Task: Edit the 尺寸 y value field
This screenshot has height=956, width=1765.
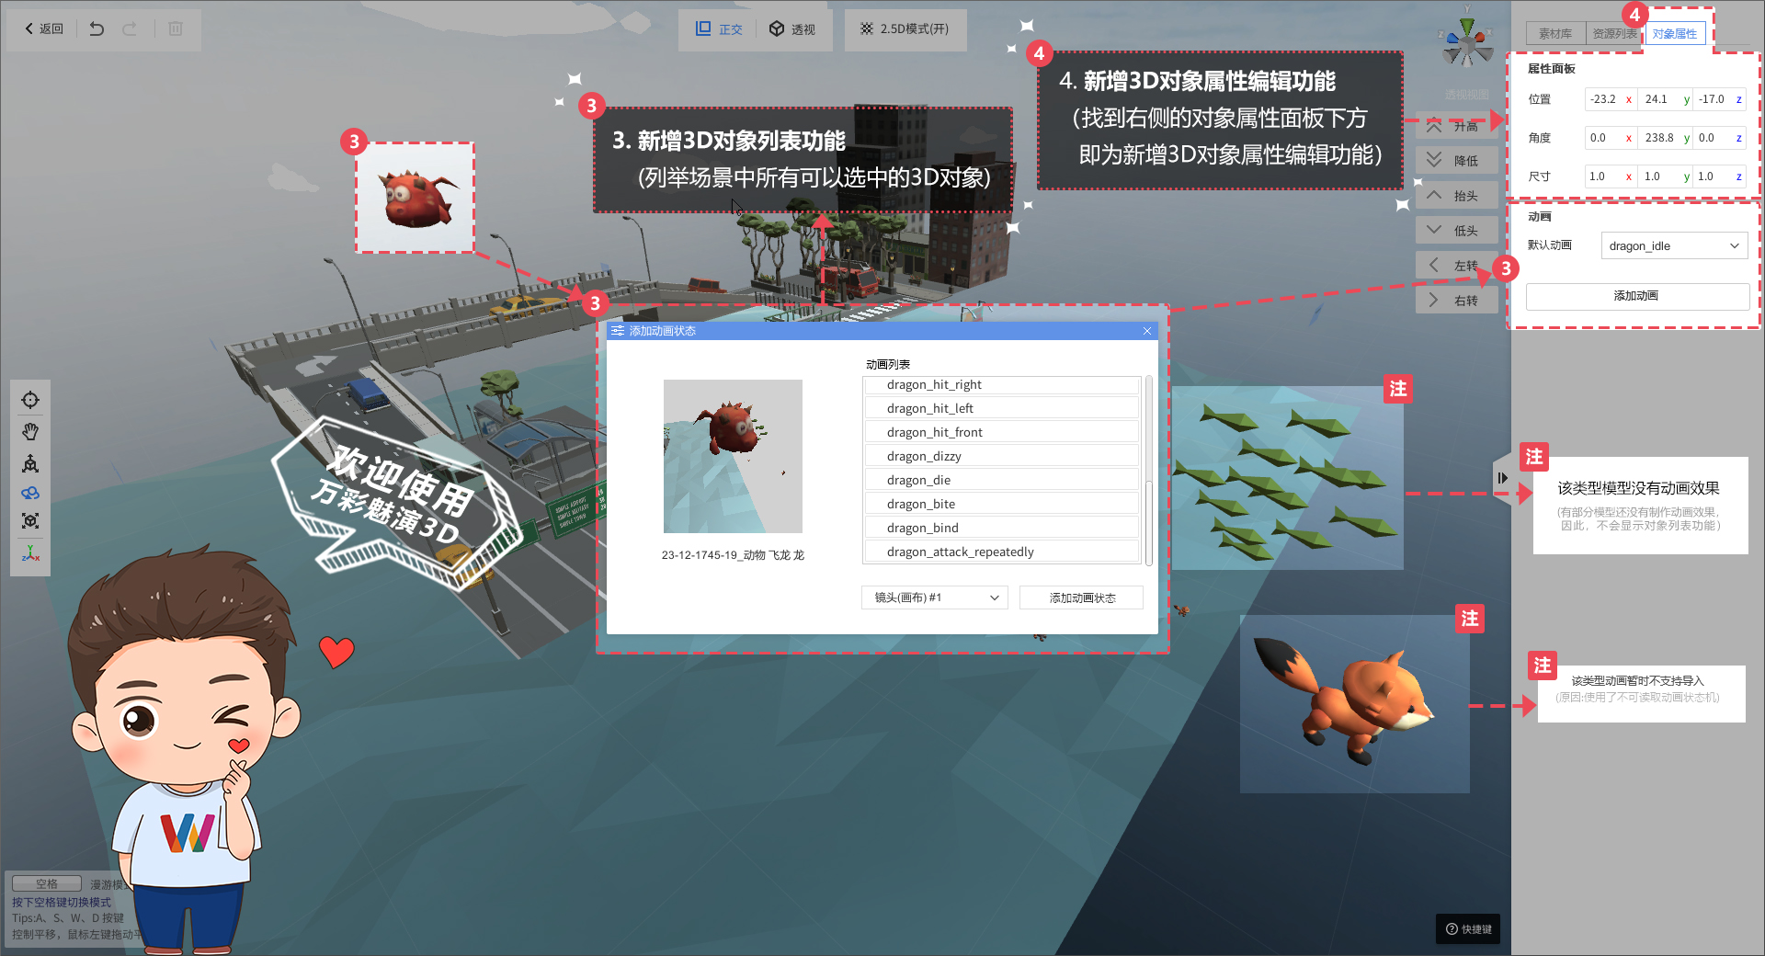Action: point(1667,176)
